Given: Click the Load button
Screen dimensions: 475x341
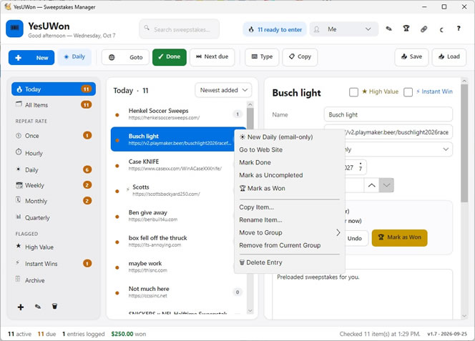Looking at the screenshot, I should point(449,57).
